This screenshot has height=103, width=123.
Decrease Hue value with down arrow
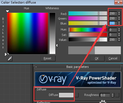(x=119, y=31)
